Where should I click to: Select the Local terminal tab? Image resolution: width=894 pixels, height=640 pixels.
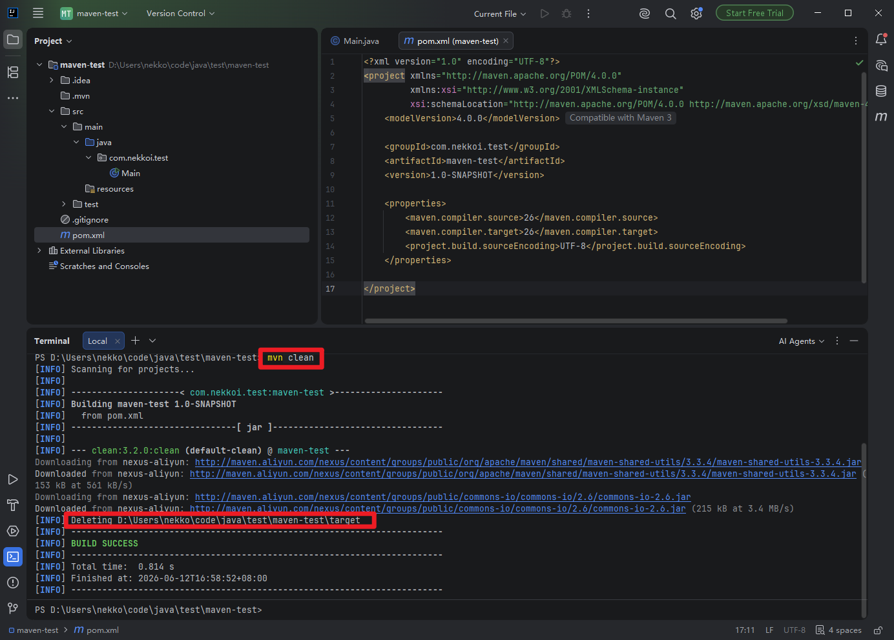pyautogui.click(x=98, y=341)
